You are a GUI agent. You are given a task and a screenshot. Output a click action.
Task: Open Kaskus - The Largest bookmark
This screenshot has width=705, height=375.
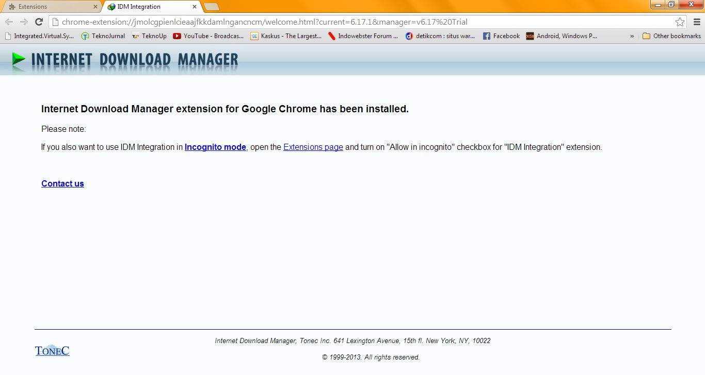pos(286,36)
